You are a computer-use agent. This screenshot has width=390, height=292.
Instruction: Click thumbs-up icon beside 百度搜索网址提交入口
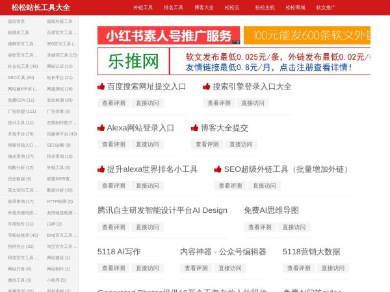click(101, 86)
